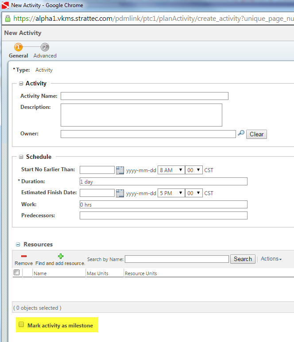Click the Activity Name input field
Image resolution: width=294 pixels, height=342 pixels.
point(144,96)
